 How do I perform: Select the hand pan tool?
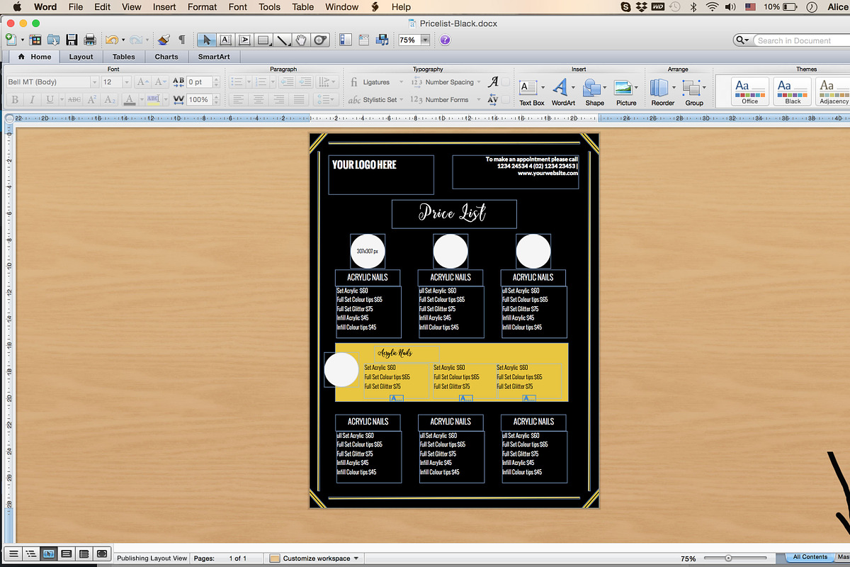pyautogui.click(x=301, y=40)
